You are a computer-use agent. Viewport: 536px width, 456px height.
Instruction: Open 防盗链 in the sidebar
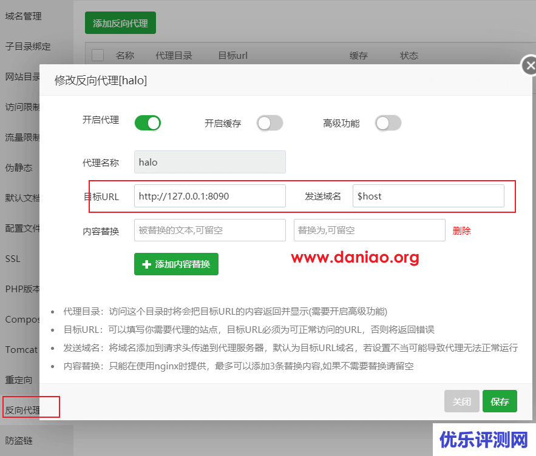[x=19, y=441]
